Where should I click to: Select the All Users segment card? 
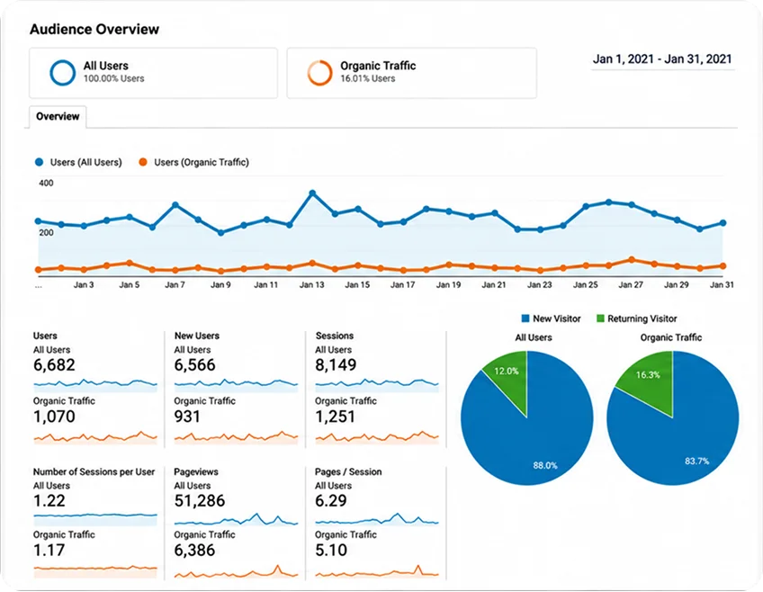coord(153,73)
